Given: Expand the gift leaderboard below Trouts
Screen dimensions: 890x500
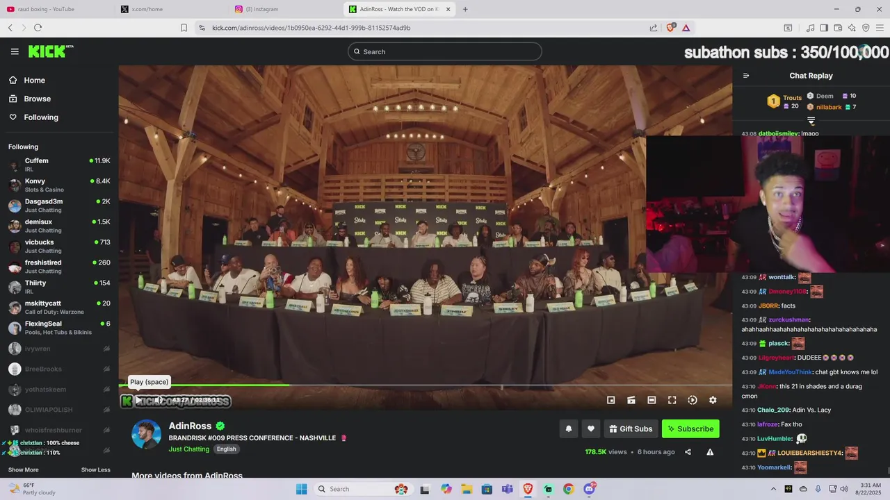Looking at the screenshot, I should 811,121.
